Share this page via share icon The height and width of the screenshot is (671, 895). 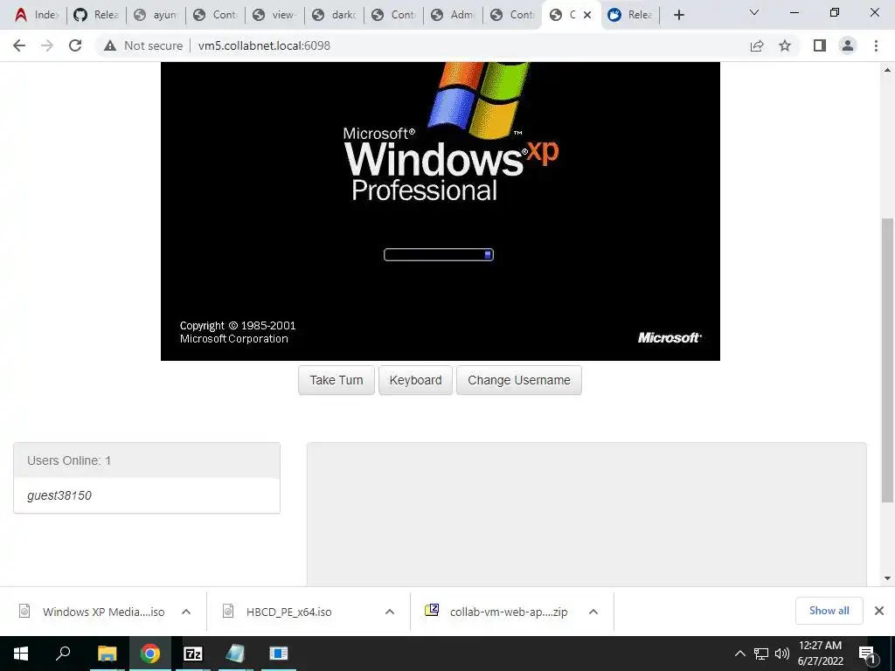pos(757,45)
